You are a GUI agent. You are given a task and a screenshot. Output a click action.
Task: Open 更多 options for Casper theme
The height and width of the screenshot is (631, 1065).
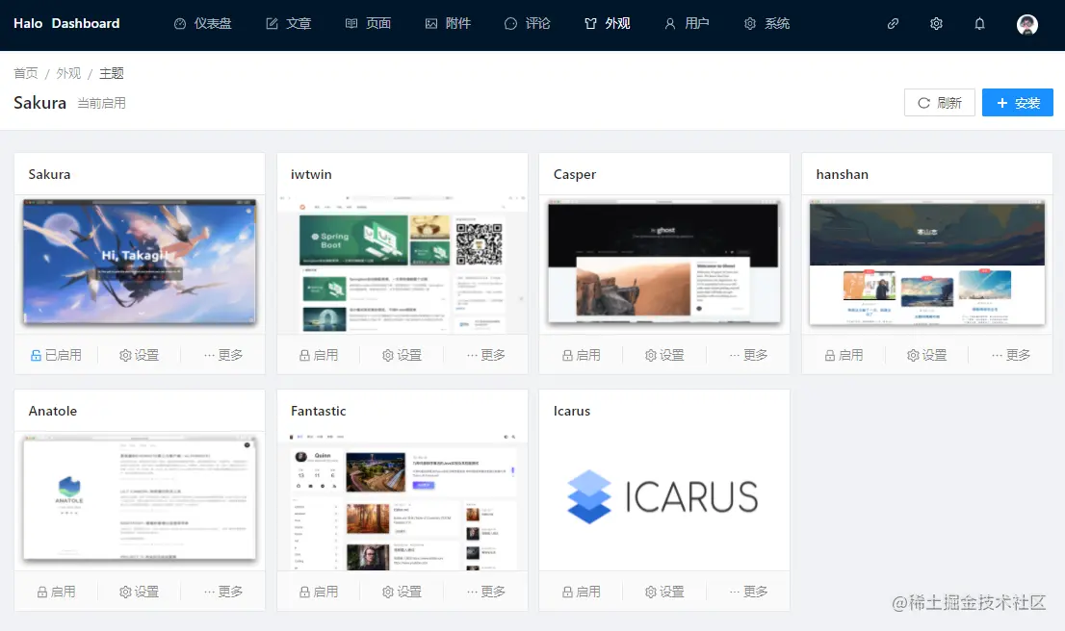[748, 355]
